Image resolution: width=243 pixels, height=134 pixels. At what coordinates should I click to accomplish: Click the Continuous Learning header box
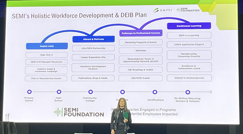coord(189,26)
